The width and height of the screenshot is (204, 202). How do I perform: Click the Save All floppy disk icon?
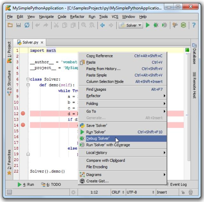click(18, 25)
